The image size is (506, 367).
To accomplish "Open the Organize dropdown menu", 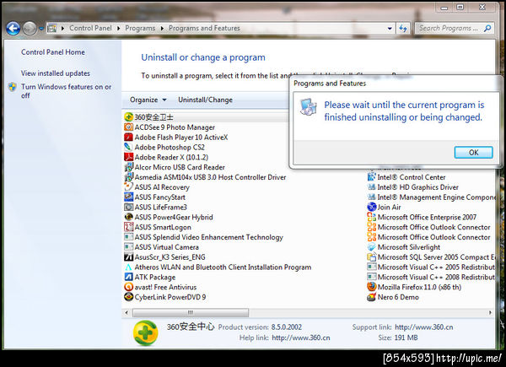I will coord(148,100).
